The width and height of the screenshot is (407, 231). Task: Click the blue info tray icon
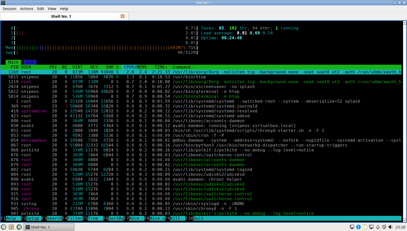point(358,227)
